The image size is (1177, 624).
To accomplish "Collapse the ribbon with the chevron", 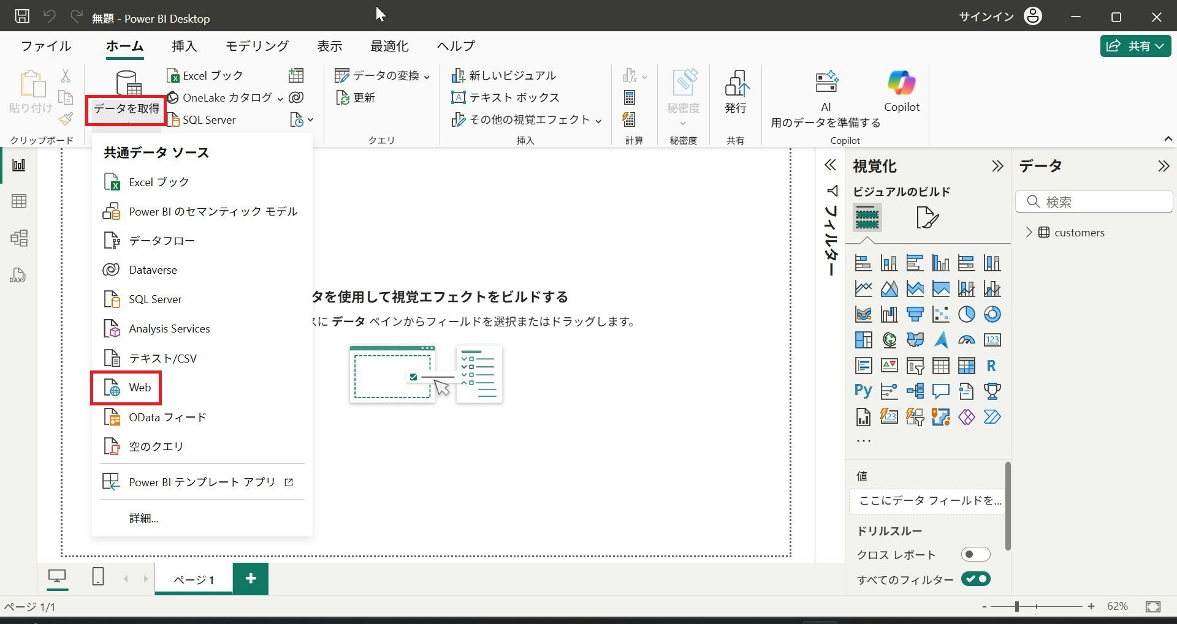I will point(1168,139).
